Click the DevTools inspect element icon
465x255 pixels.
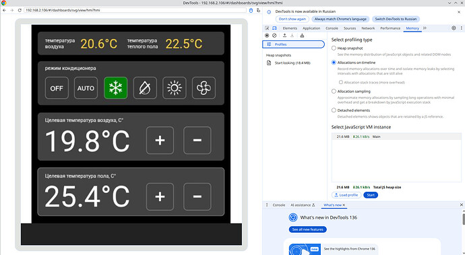click(267, 28)
